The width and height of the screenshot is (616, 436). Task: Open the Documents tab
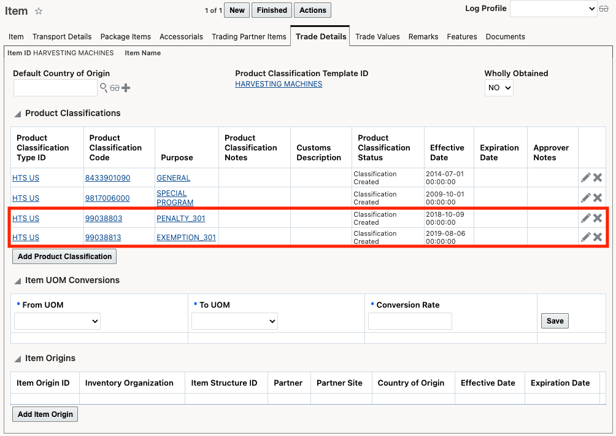pyautogui.click(x=505, y=37)
